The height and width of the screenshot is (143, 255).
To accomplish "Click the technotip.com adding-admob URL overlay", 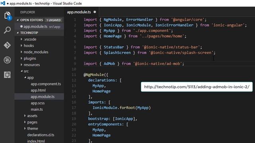I will pos(196,87).
